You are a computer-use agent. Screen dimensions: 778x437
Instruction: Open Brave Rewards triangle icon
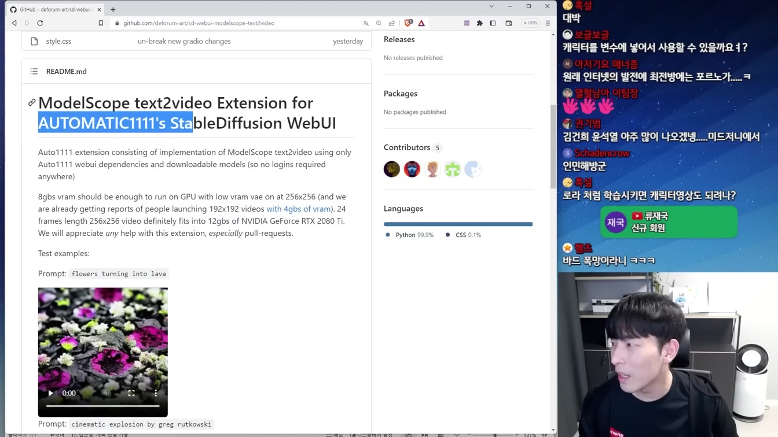[x=421, y=23]
